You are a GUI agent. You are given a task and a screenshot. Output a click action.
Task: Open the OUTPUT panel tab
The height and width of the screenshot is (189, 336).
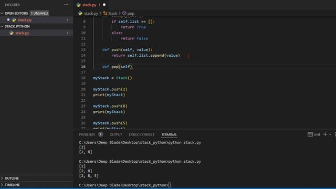[115, 134]
